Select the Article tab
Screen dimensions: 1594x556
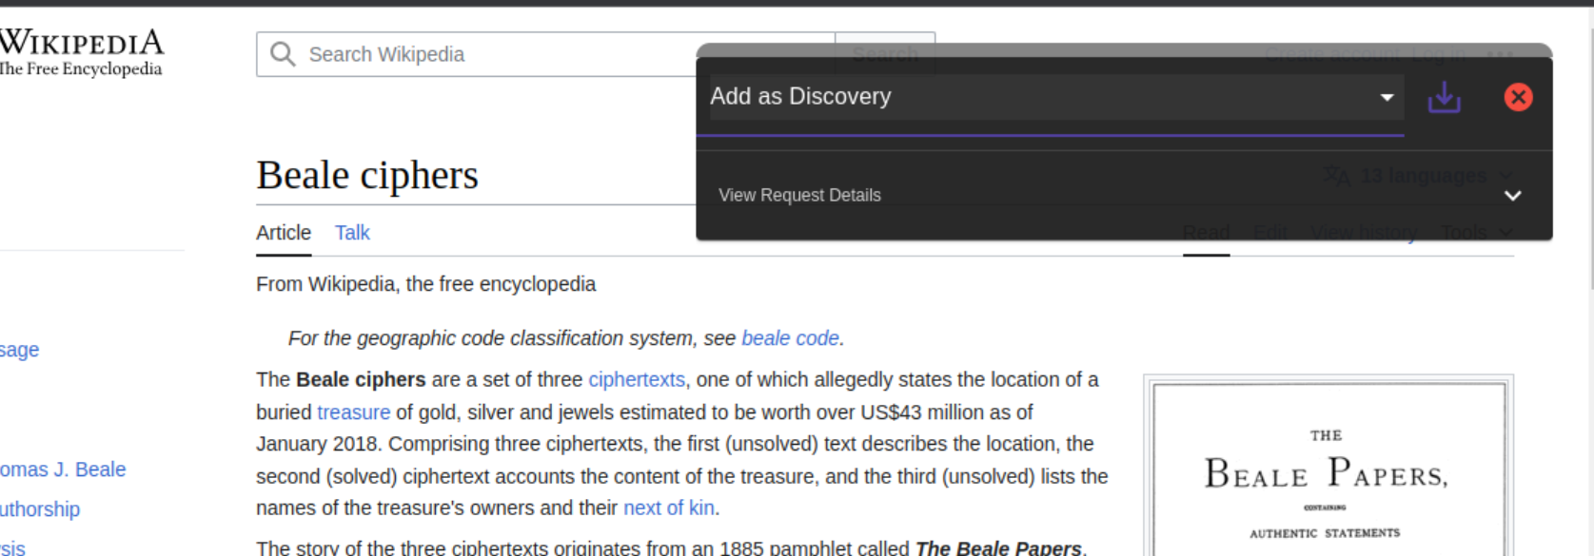point(284,233)
